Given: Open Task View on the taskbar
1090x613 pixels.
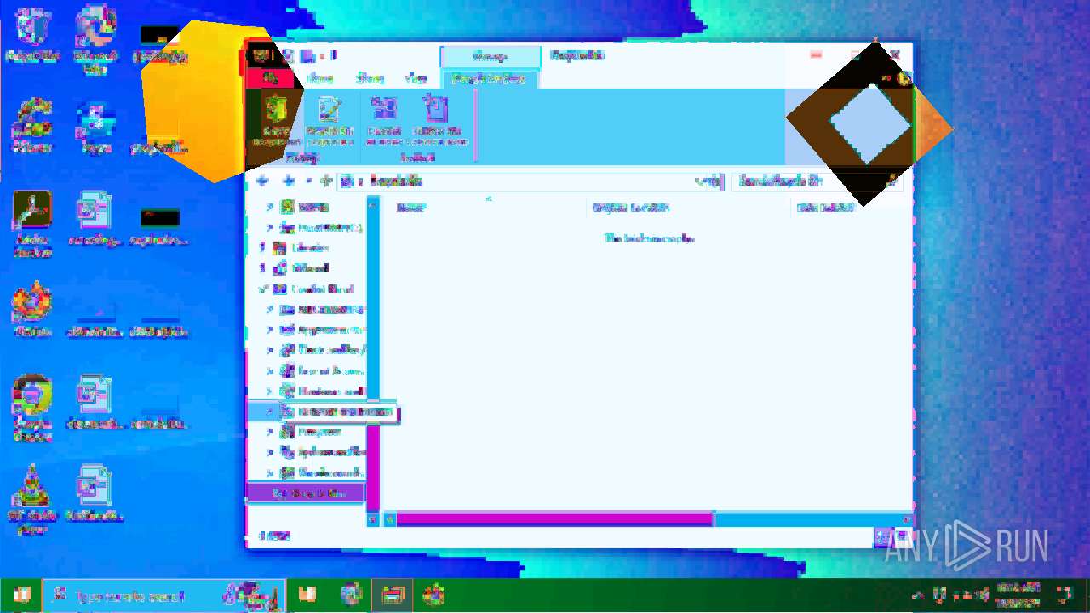Looking at the screenshot, I should coord(307,595).
